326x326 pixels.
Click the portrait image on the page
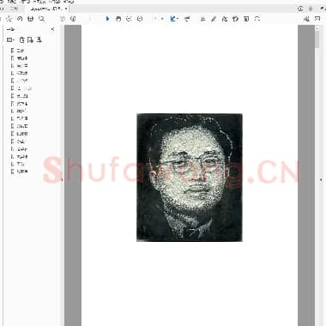click(190, 178)
